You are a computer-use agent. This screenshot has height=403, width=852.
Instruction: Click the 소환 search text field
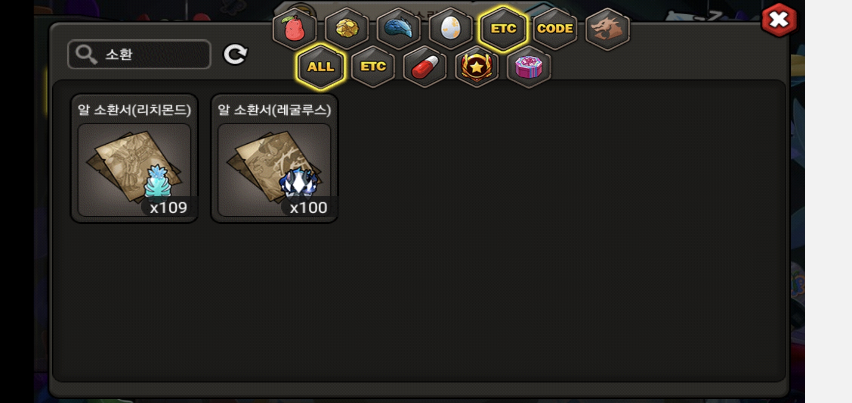(139, 54)
